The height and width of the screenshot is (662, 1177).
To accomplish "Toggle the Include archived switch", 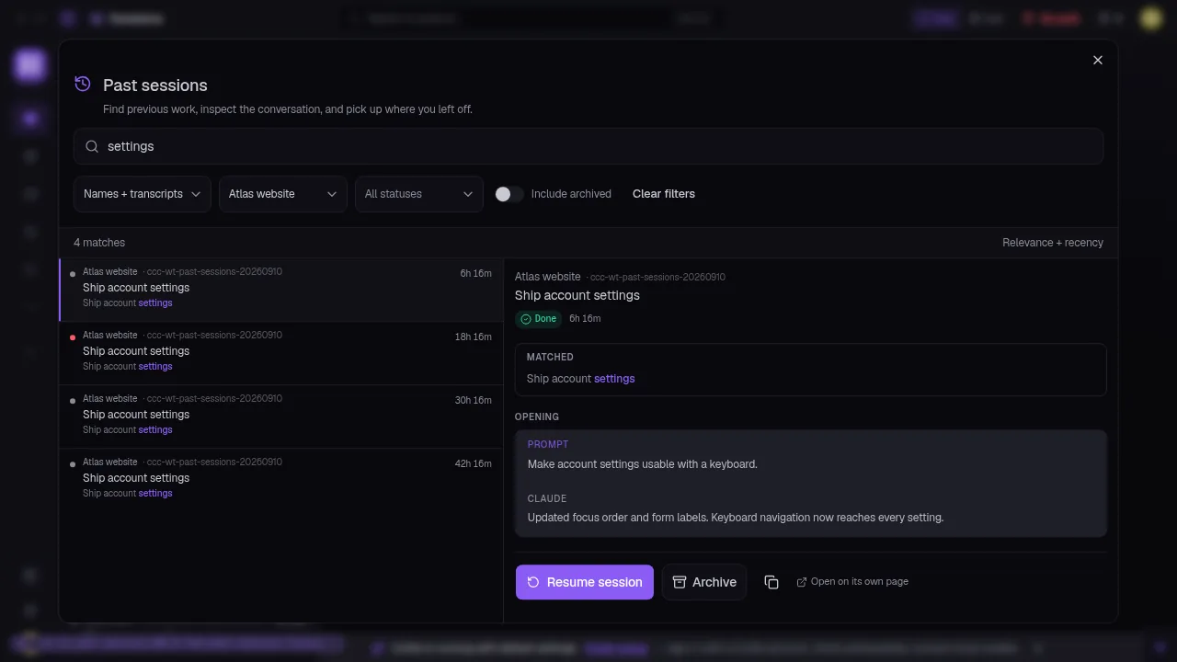I will click(509, 194).
